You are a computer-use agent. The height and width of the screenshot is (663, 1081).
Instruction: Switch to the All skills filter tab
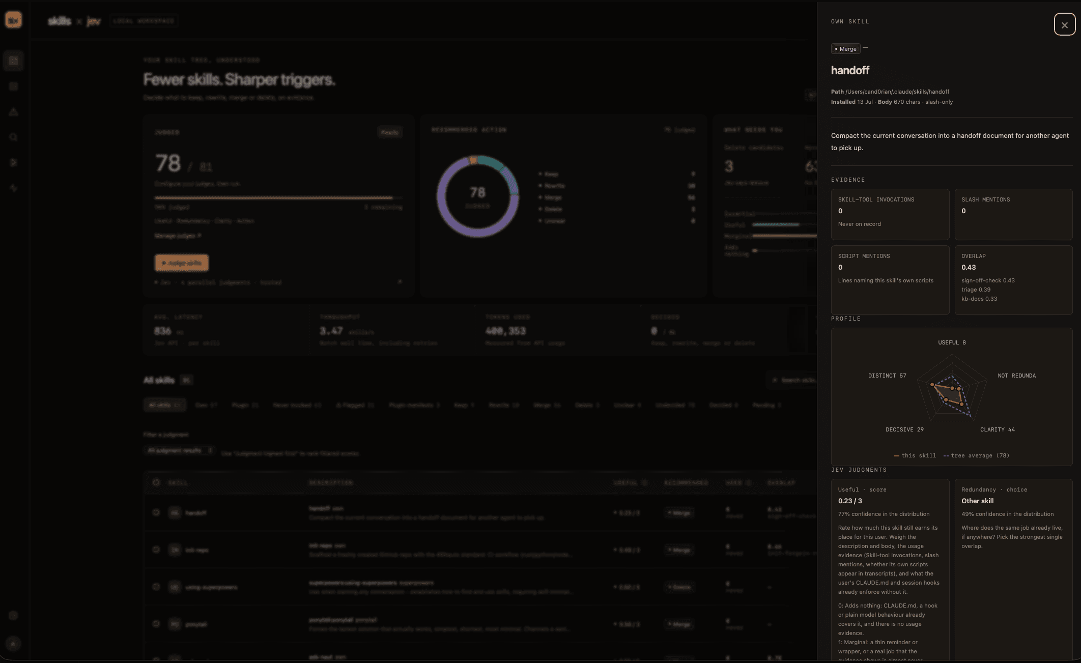click(x=164, y=405)
